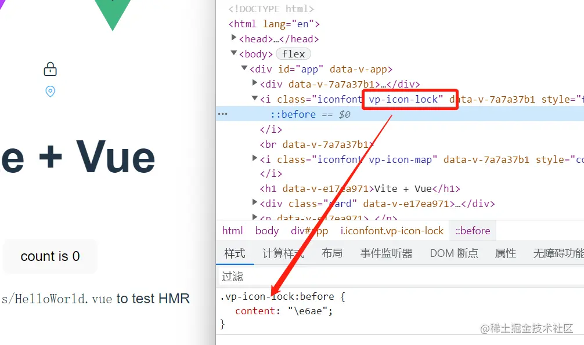Select the <!DOCTYPE html> line
This screenshot has height=345, width=584.
point(271,9)
